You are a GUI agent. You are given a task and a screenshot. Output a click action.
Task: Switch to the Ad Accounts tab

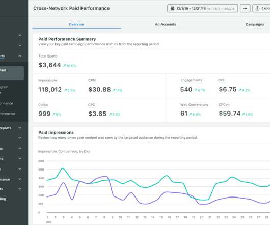point(166,24)
